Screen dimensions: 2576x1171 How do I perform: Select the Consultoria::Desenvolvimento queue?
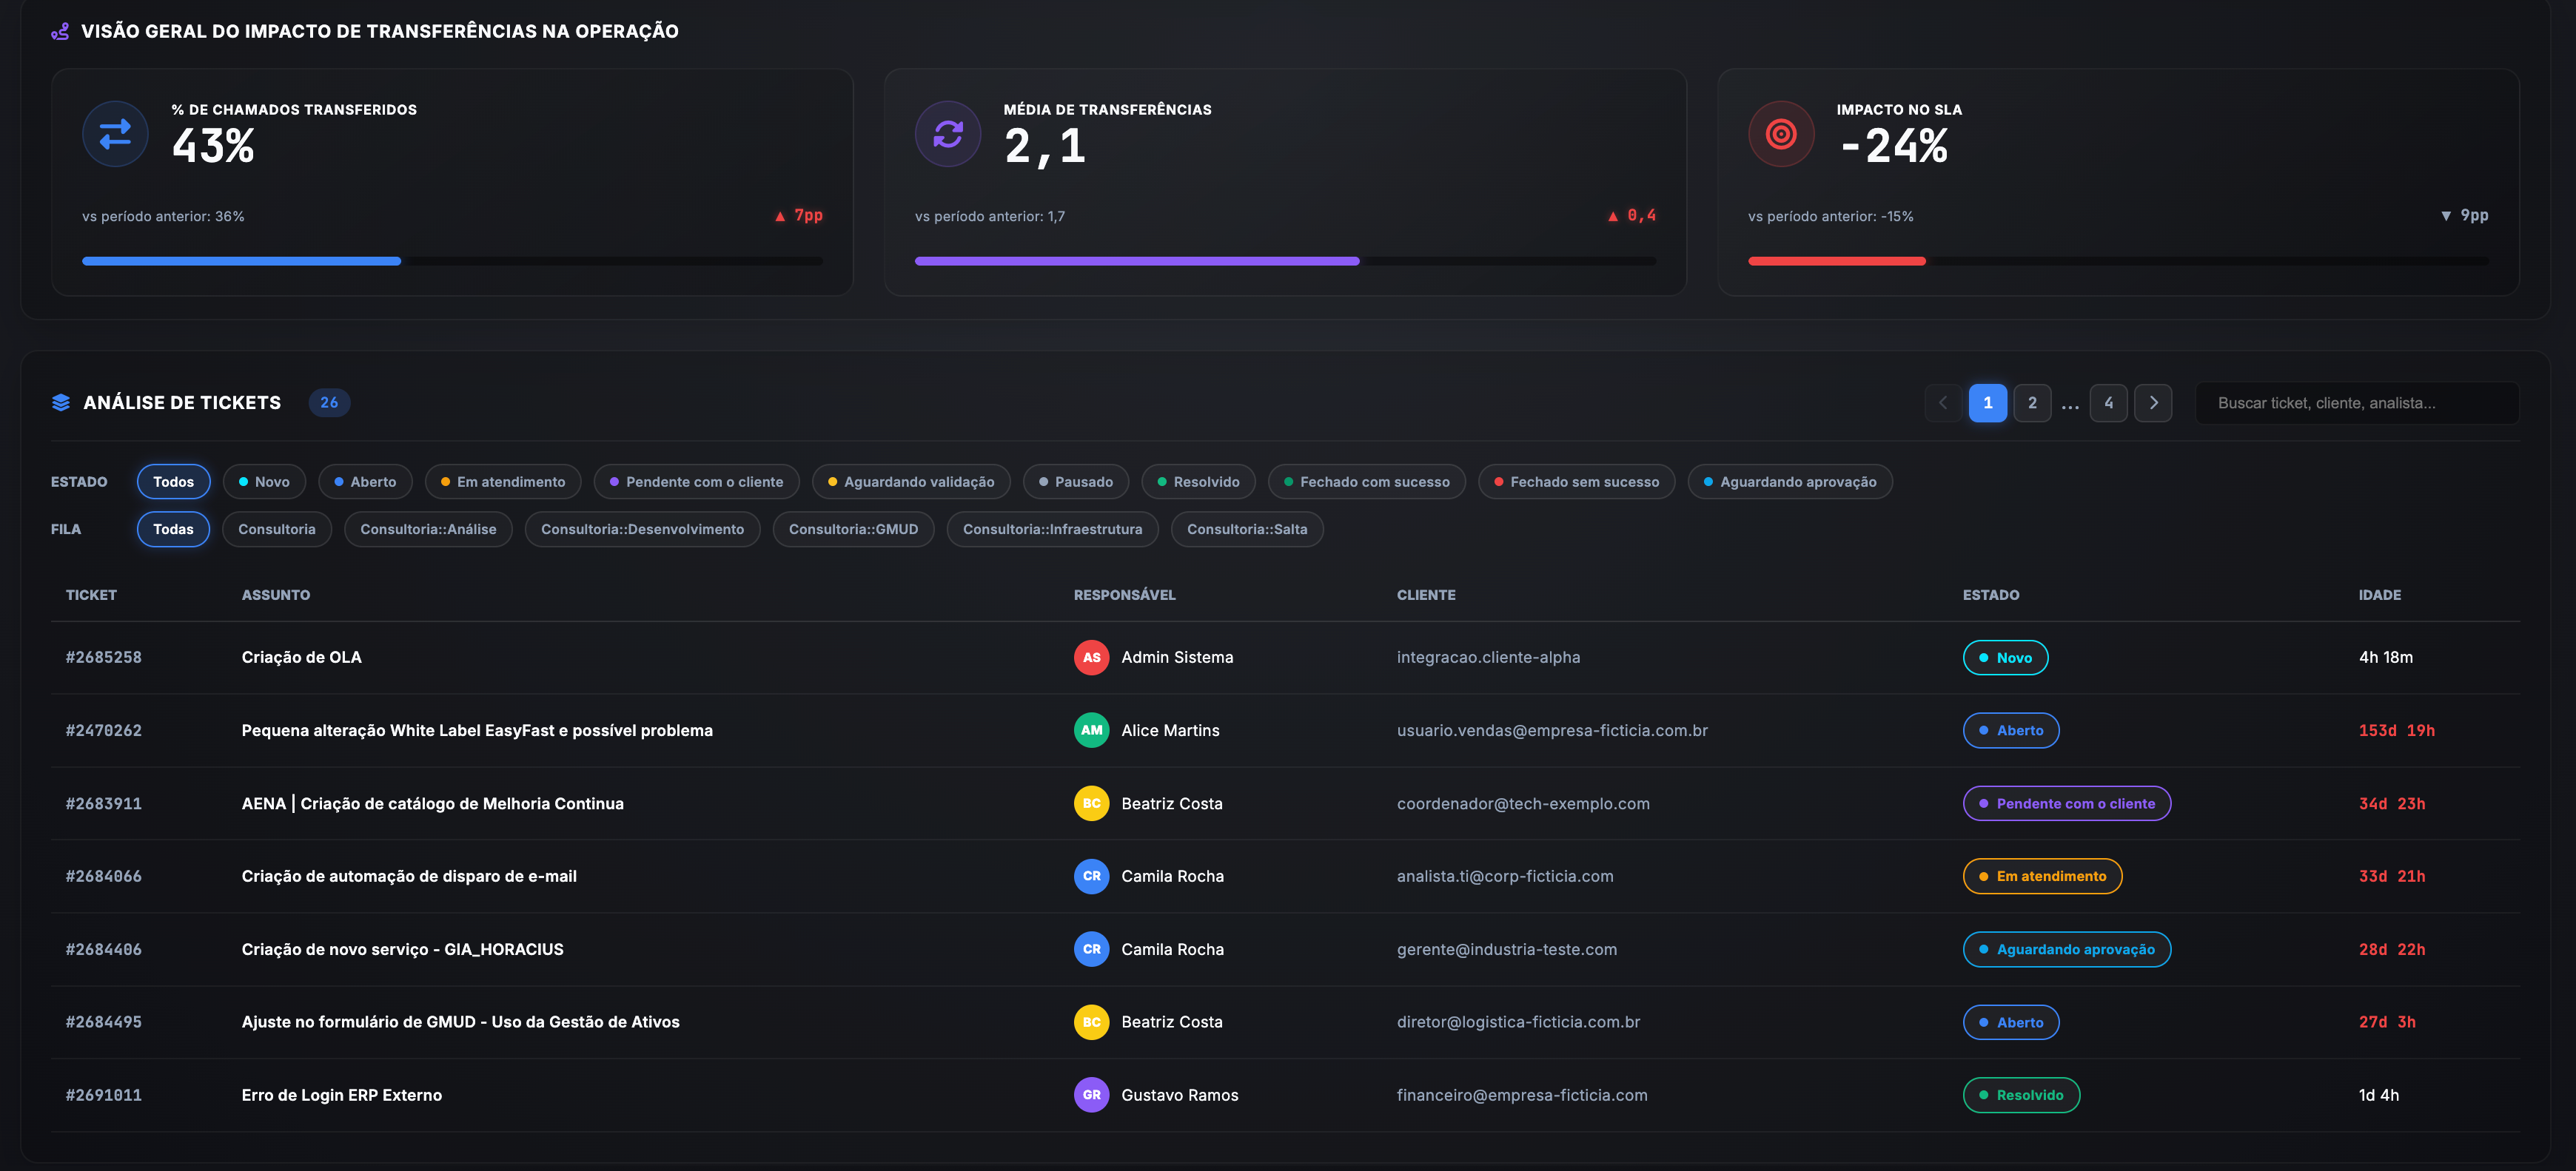642,530
